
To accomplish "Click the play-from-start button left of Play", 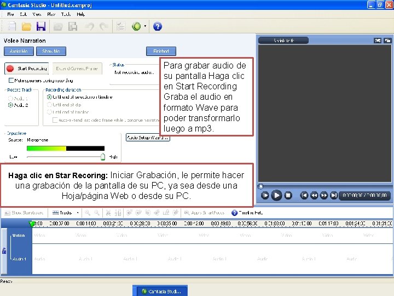I will [265, 195].
